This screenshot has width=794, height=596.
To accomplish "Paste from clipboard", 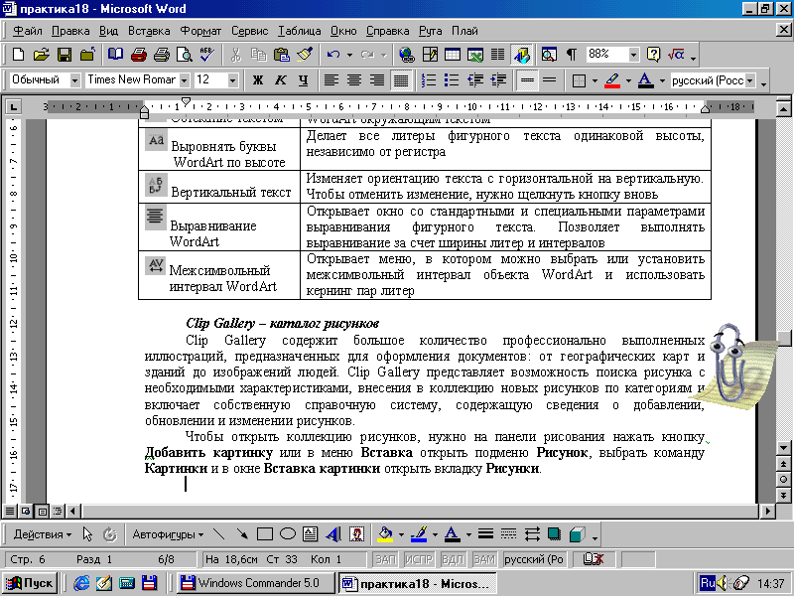I will pyautogui.click(x=282, y=55).
